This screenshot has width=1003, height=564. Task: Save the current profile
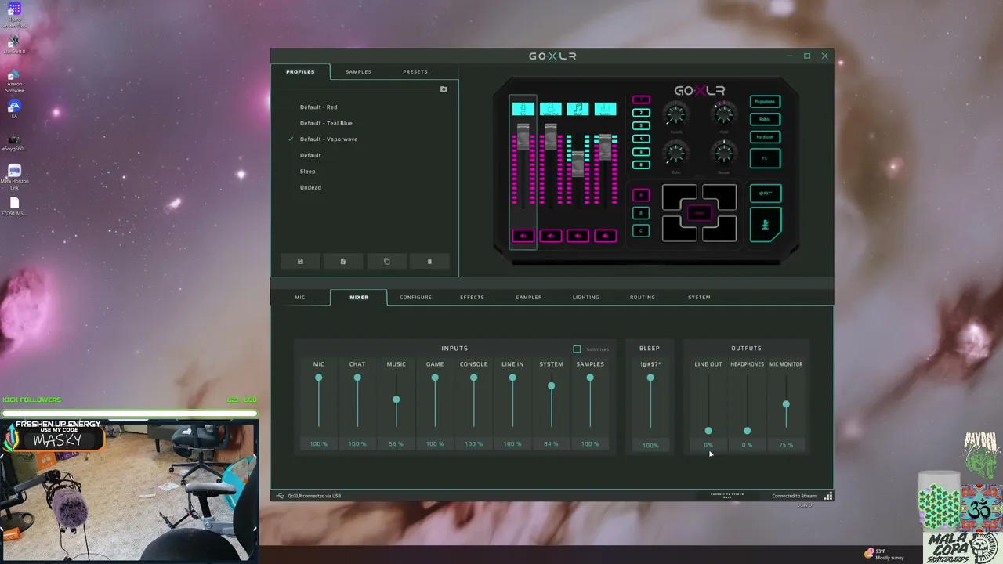click(x=300, y=262)
